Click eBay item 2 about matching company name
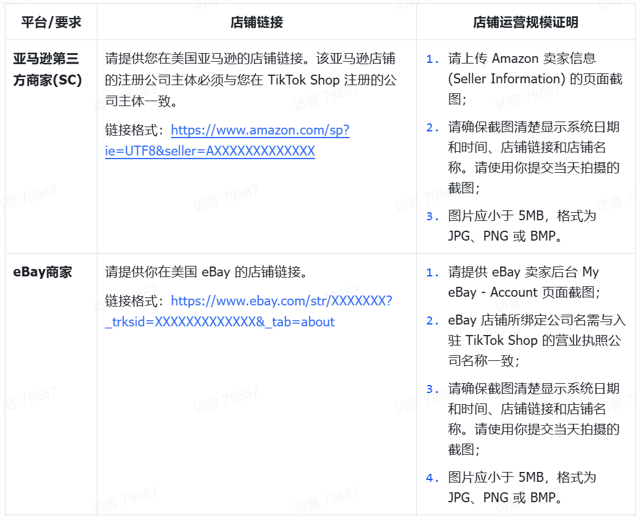The height and width of the screenshot is (517, 637). click(536, 340)
